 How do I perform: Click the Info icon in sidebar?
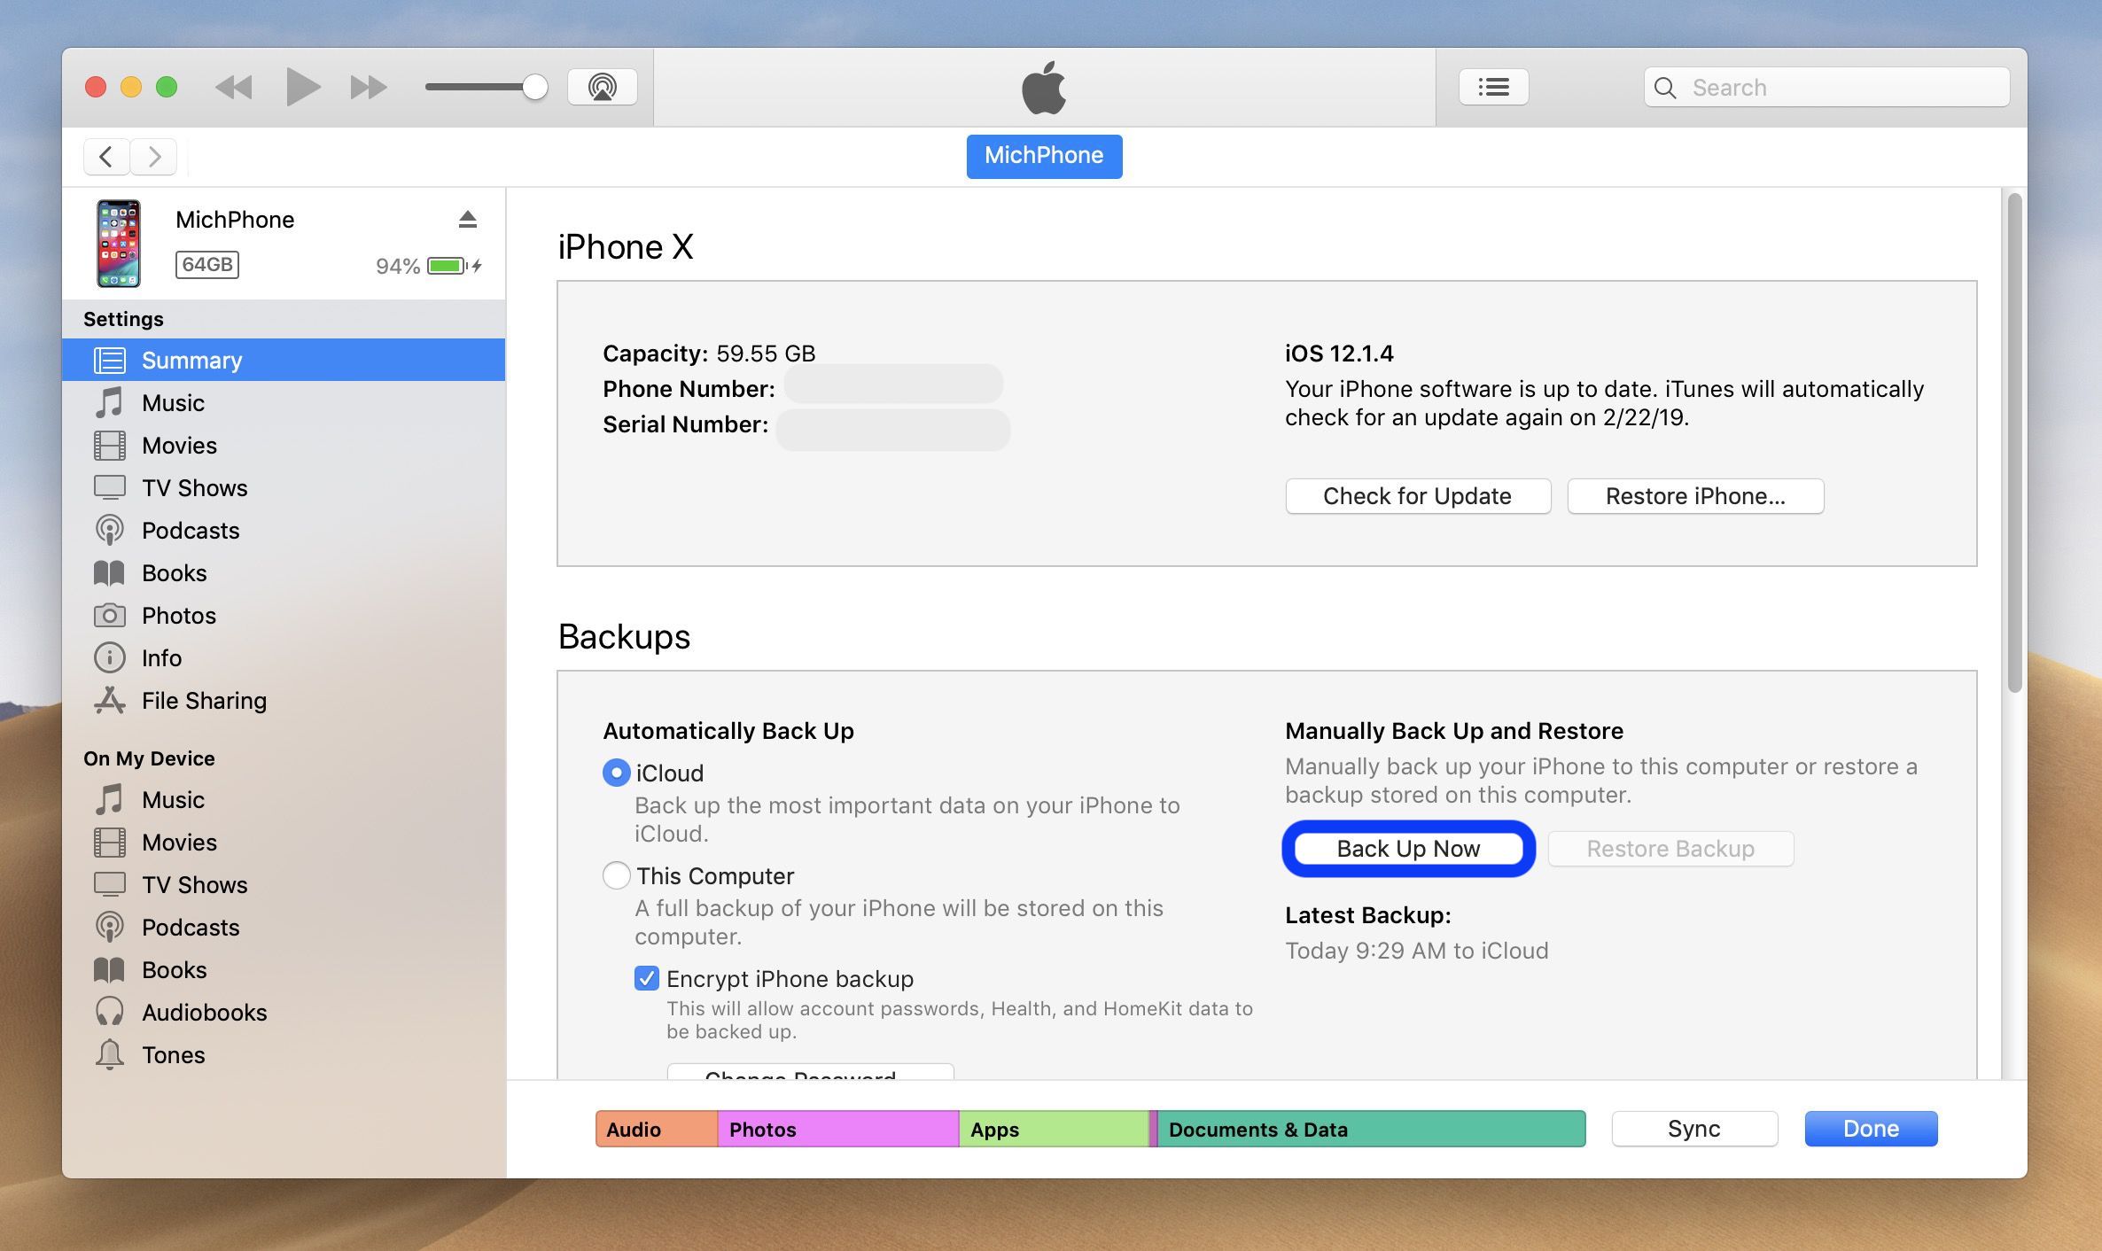click(x=112, y=656)
